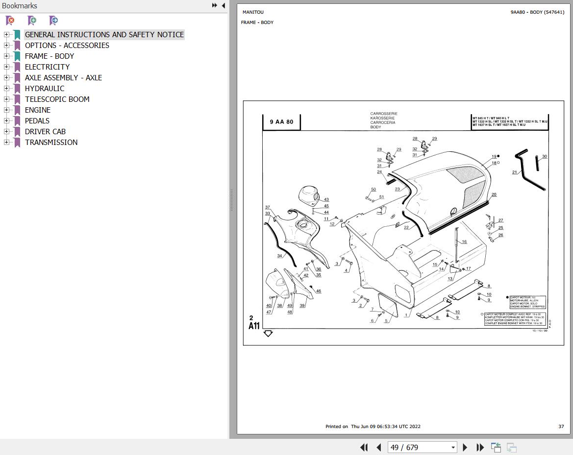Click bookmark icon beside TRANSMISSION
Viewport: 573px width, 455px height.
[17, 143]
